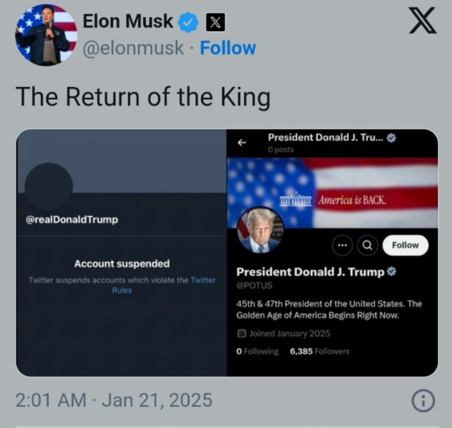The image size is (452, 428).
Task: Click the verified badge beside President Donald J. Trump
Action: [x=392, y=271]
